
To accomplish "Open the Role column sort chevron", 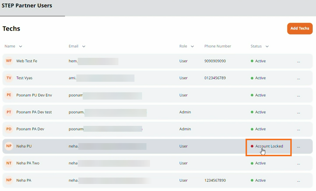I will coord(192,46).
